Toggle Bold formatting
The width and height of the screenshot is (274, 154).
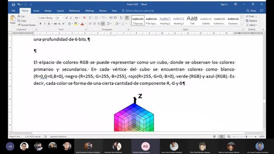[x=41, y=24]
